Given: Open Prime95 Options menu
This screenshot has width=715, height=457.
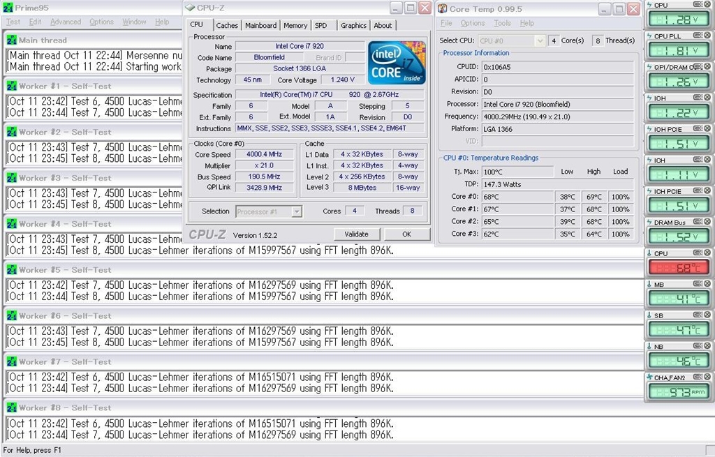Looking at the screenshot, I should pos(101,22).
